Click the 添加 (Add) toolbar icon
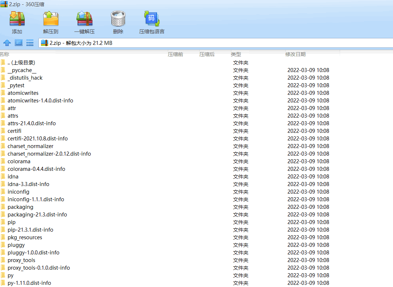 [17, 19]
